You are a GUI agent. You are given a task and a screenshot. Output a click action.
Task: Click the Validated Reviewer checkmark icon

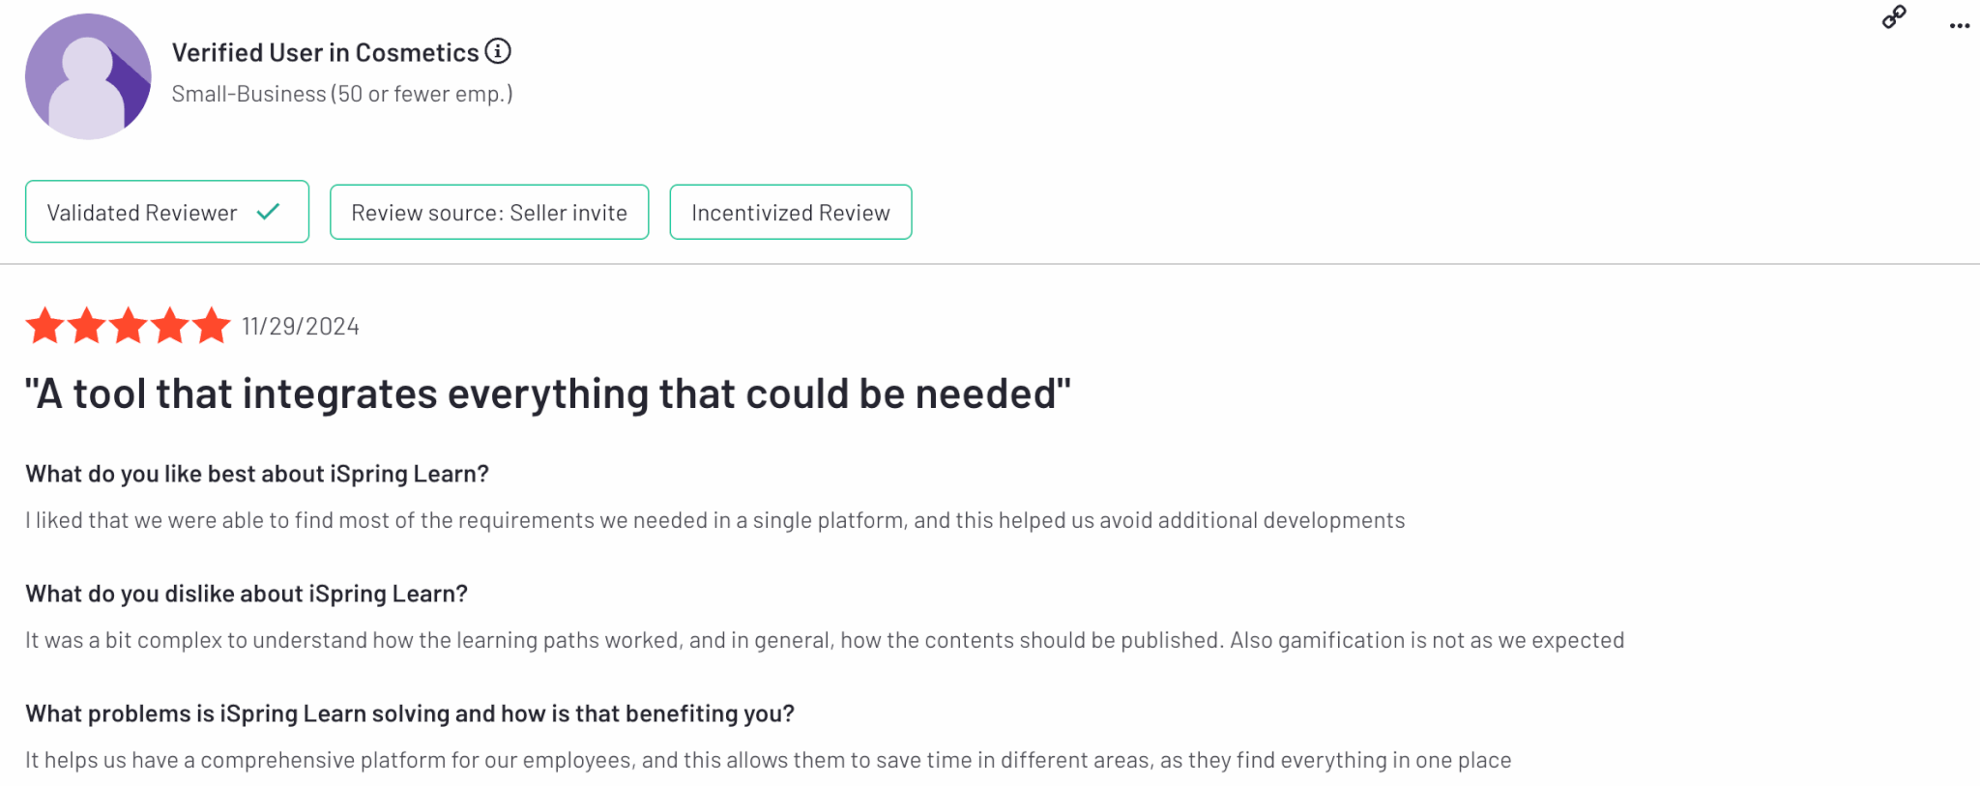coord(269,212)
